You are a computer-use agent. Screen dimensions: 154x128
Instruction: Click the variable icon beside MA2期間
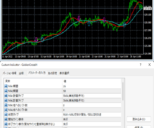[6, 91]
